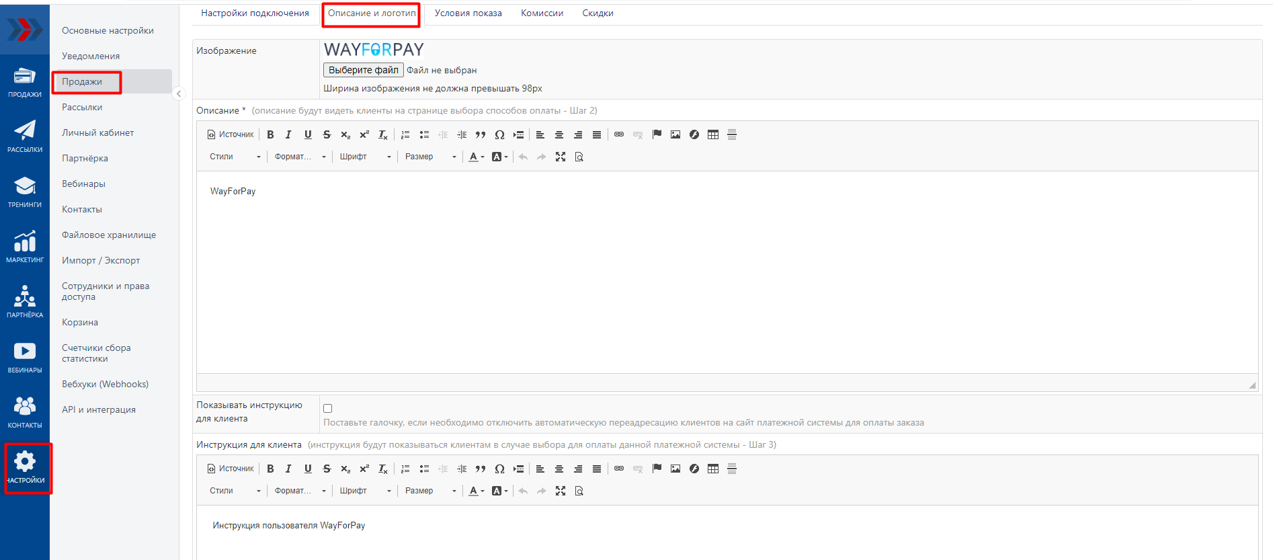The width and height of the screenshot is (1273, 560).
Task: Open Размер dropdown in the Описание editor
Action: [430, 157]
